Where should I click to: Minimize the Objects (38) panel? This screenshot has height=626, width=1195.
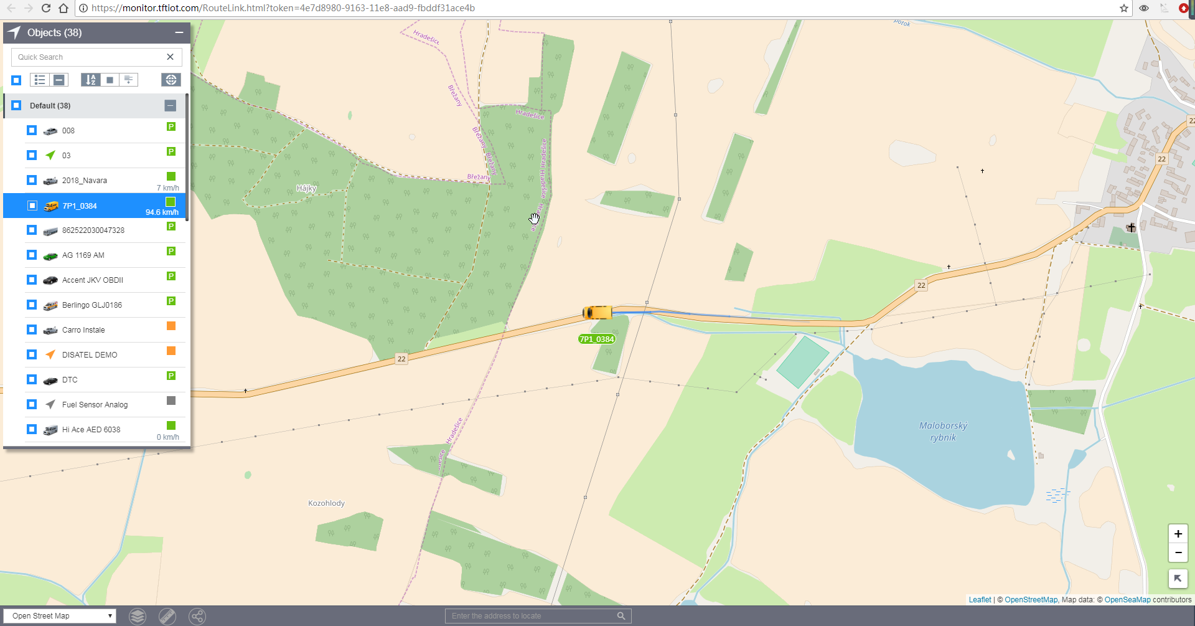tap(179, 32)
